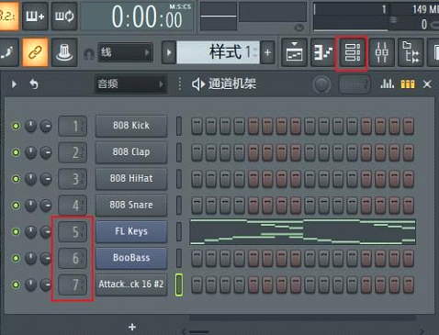Image resolution: width=439 pixels, height=335 pixels.
Task: Open the FL Keys channel button
Action: tap(131, 231)
